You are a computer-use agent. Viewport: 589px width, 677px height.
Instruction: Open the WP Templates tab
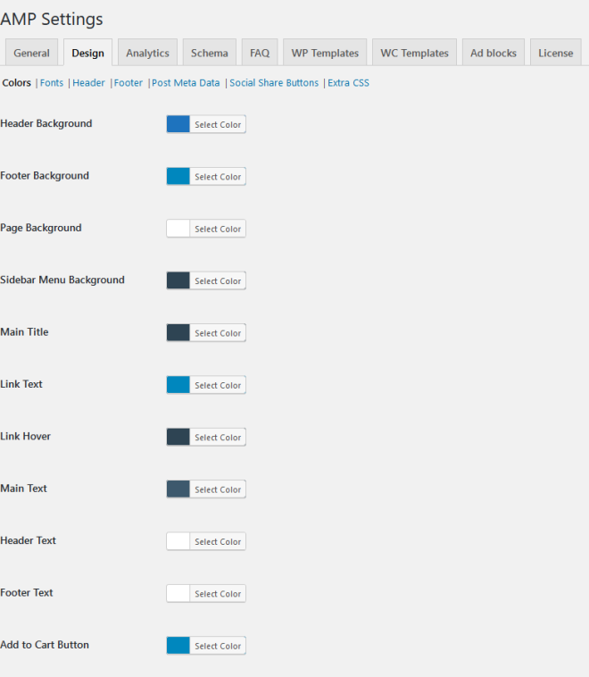(325, 53)
